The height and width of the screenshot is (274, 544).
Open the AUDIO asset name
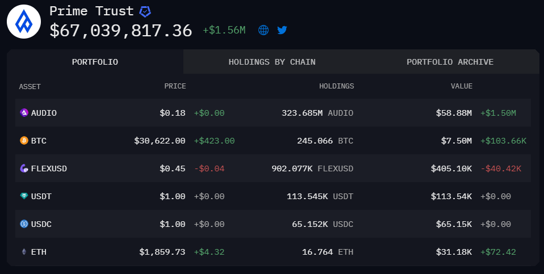point(44,113)
